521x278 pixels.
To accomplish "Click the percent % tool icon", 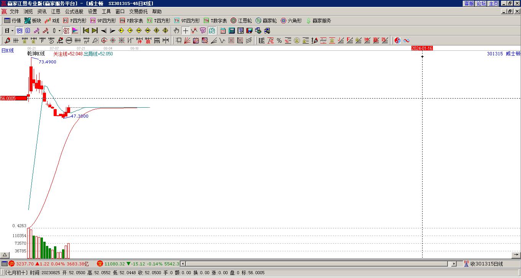I will (x=279, y=40).
